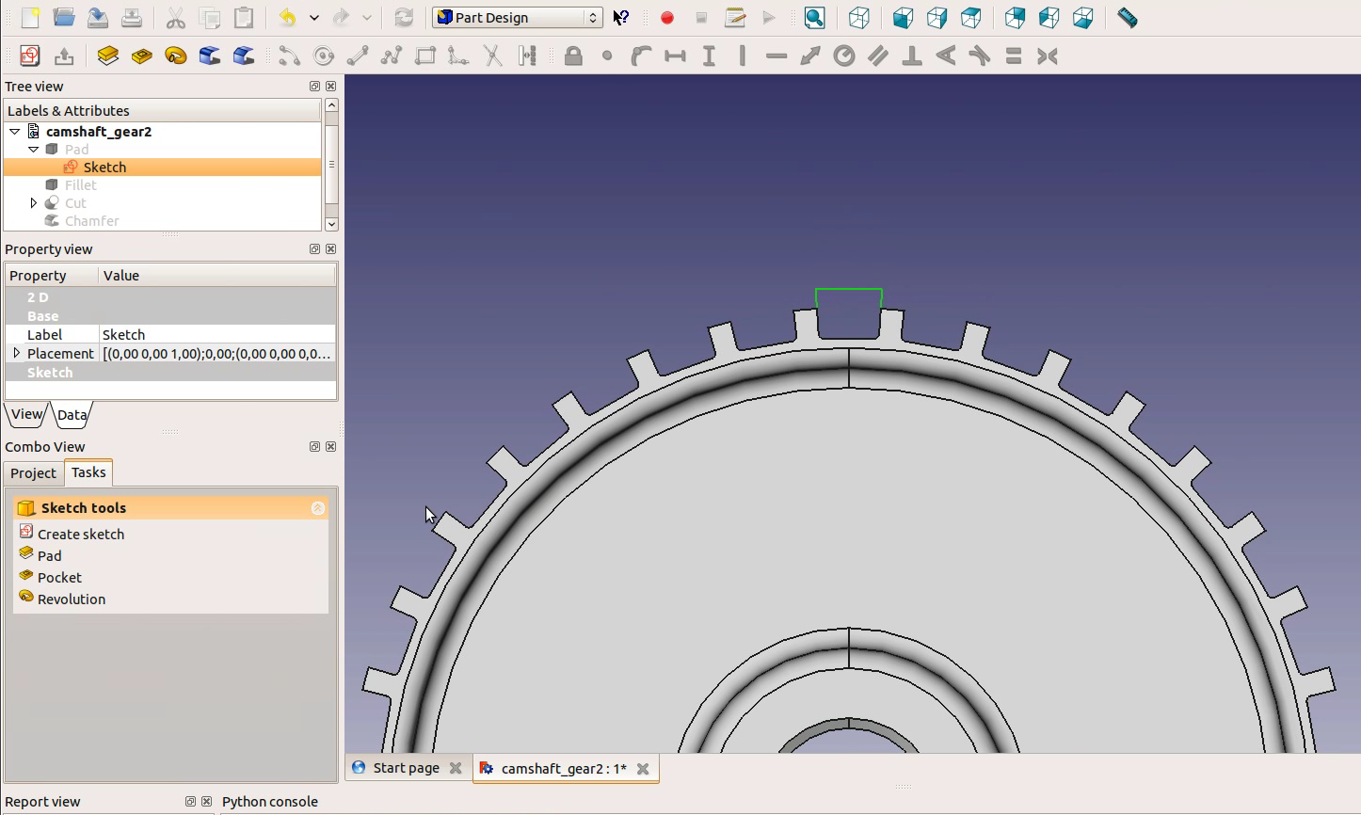Close the camshaft_gear2 document tab

pos(643,769)
